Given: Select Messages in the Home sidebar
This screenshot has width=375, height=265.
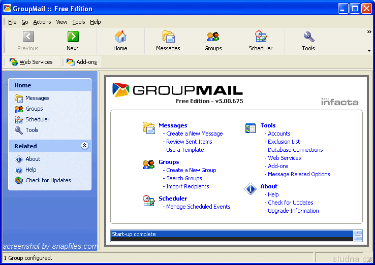Looking at the screenshot, I should point(32,98).
